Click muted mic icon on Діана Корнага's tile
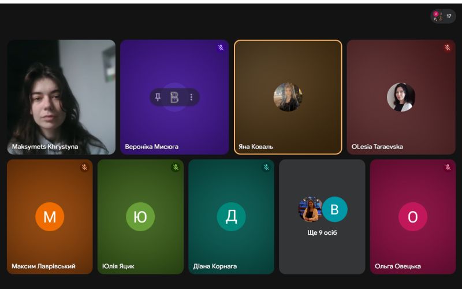This screenshot has width=462, height=289. coord(266,168)
